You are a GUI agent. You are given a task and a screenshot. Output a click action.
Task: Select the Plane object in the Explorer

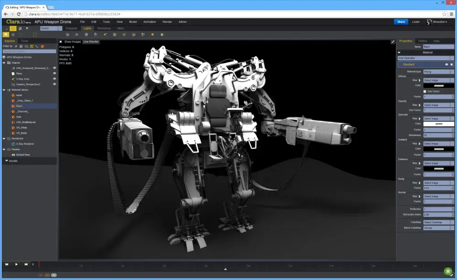pos(19,73)
